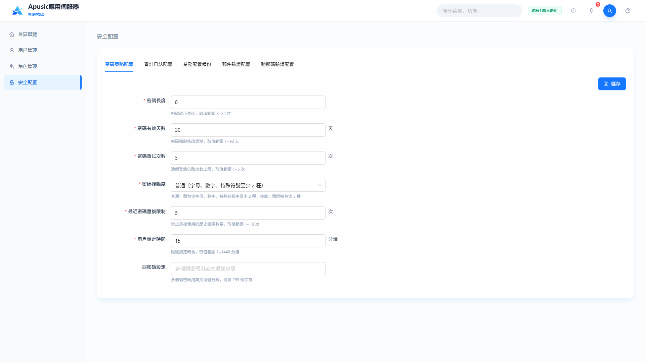Click the 安全配置 page heading
The width and height of the screenshot is (645, 362).
107,37
